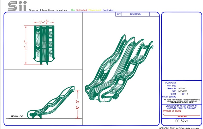Click the 'DESCRIPTION' column header

click(136, 14)
